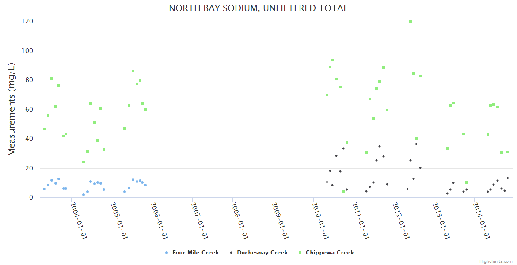Select highest Duchesnay Creek point in 2012
517x265 pixels.
[416, 144]
